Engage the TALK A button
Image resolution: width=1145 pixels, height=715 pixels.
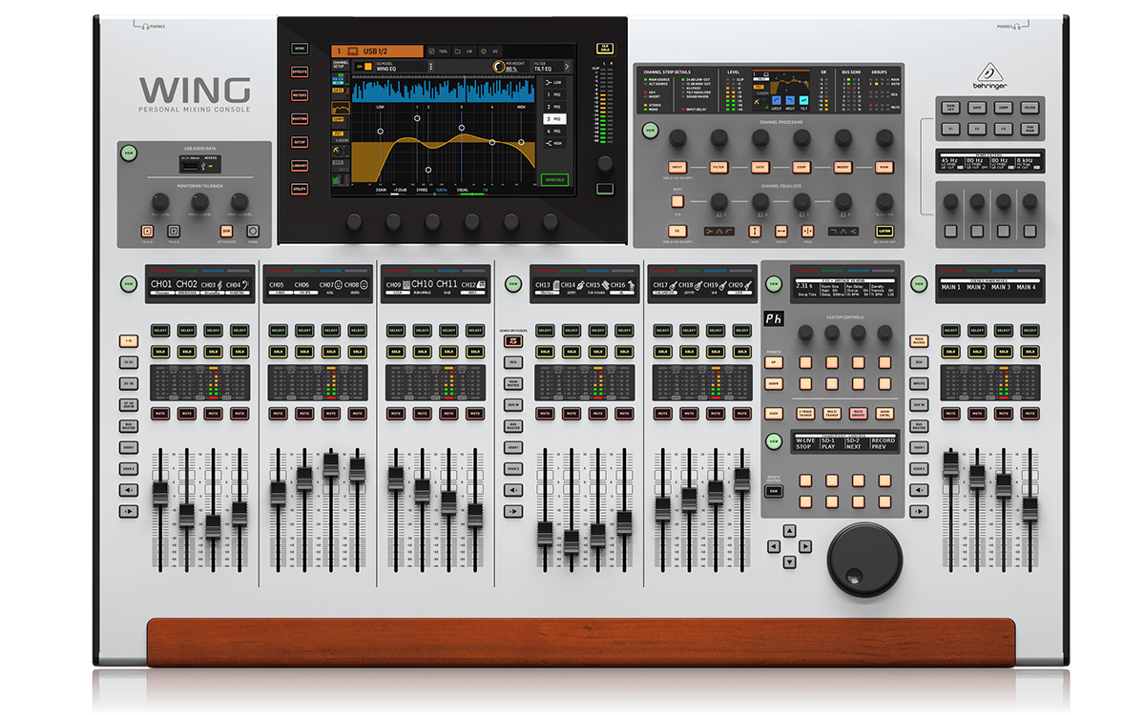tap(147, 230)
